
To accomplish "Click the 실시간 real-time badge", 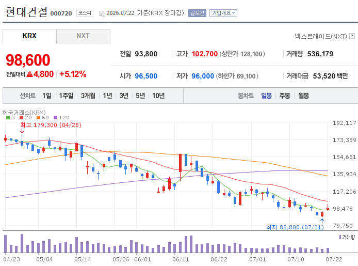I will click(x=197, y=13).
